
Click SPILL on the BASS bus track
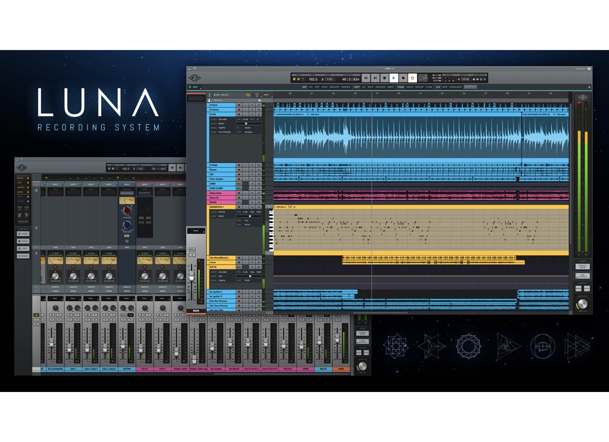239,203
